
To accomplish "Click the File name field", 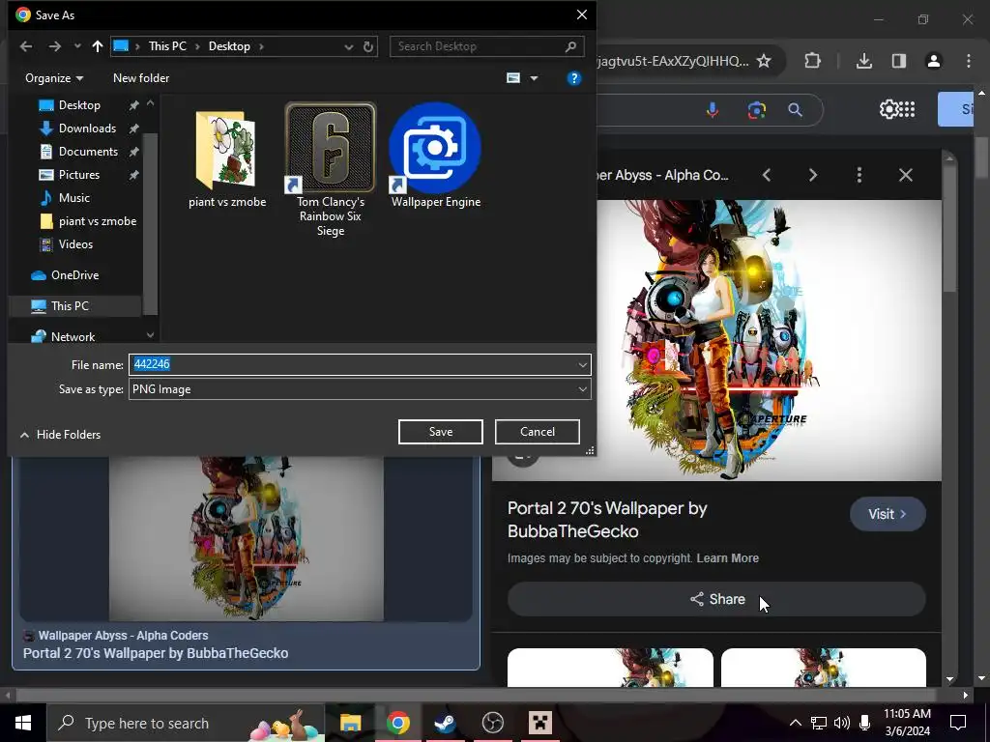I will pos(352,364).
